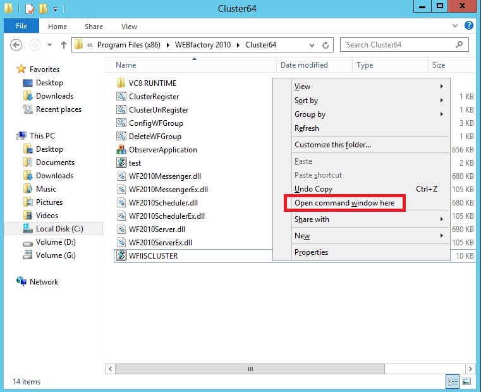Image resolution: width=481 pixels, height=392 pixels.
Task: Select WF2010Server.dll file name
Action: [157, 230]
